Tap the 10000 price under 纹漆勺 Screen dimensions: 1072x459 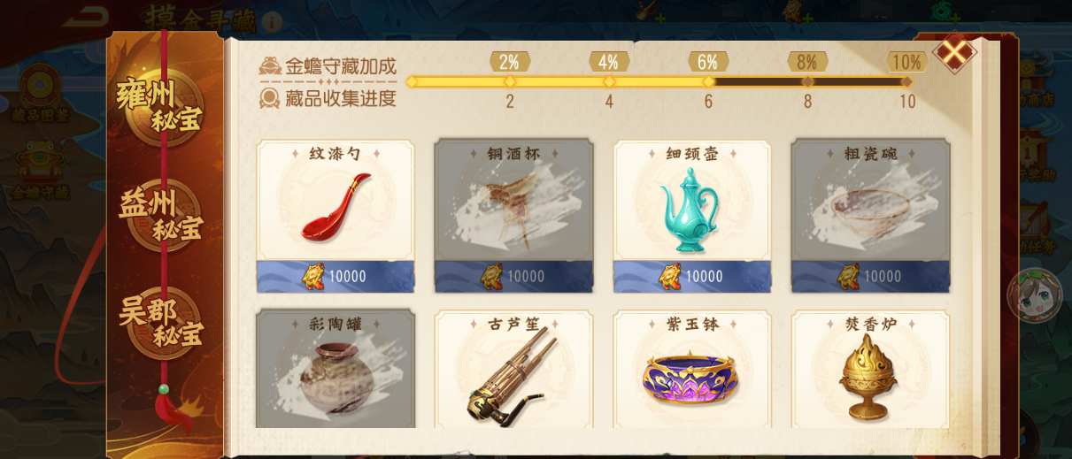point(335,277)
